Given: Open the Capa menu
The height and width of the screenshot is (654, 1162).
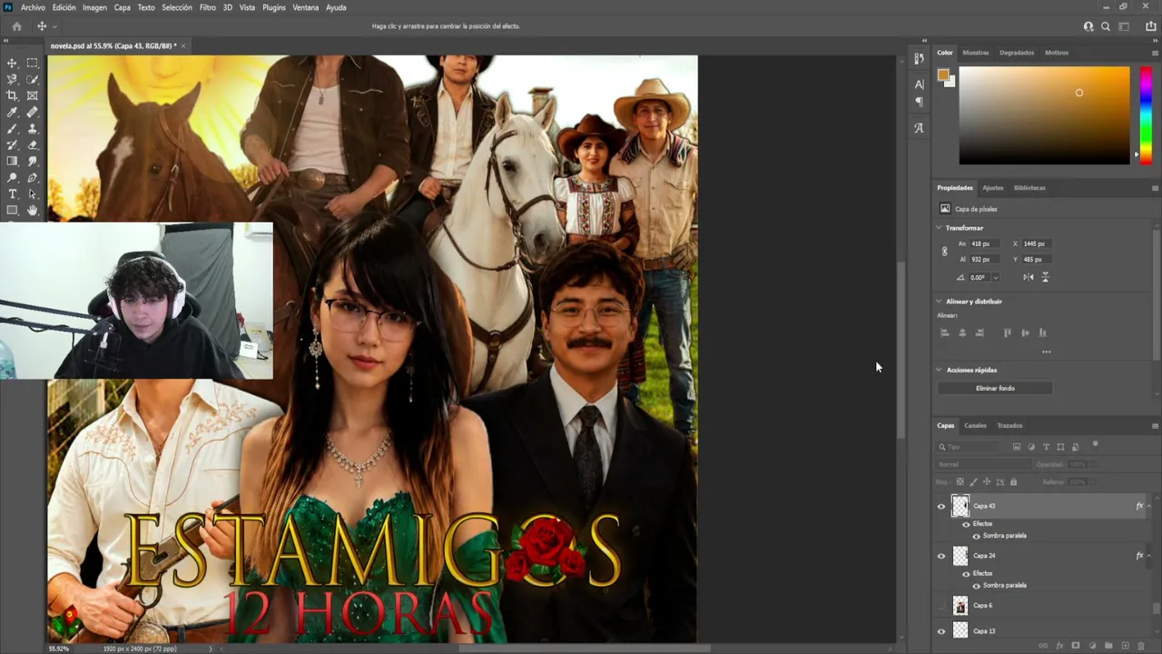Looking at the screenshot, I should click(x=123, y=7).
